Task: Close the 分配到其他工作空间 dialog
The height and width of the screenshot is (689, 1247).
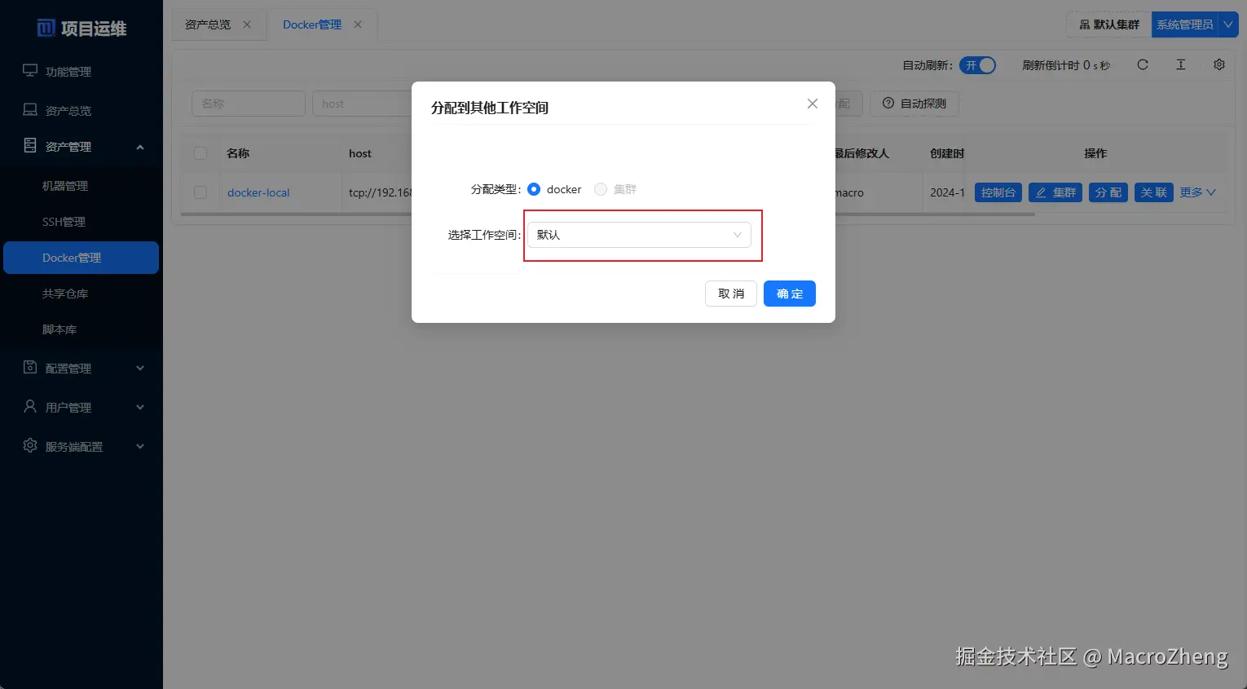Action: pos(813,104)
